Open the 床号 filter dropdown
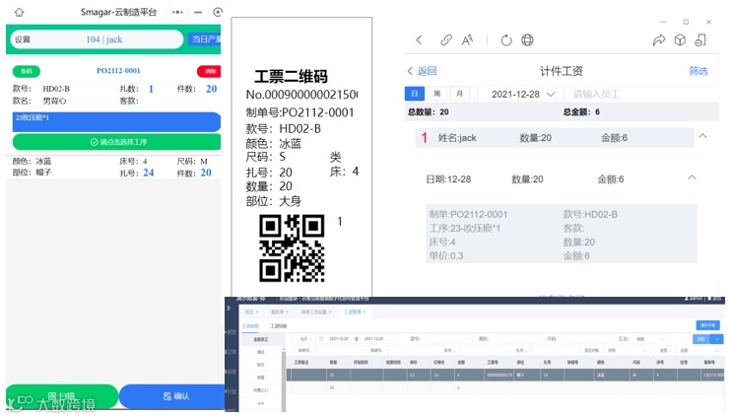The height and width of the screenshot is (419, 730). 449,351
